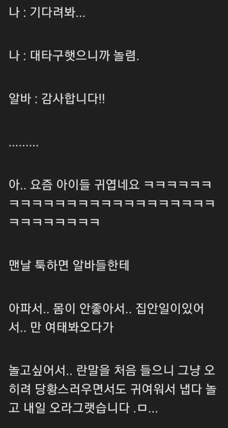Click the text '아.. 요즘 아이들 귀엽네요'

74,185
